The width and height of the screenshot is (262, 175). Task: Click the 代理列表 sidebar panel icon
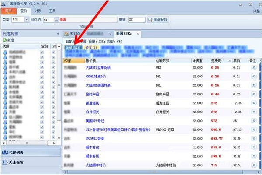[x=5, y=152]
